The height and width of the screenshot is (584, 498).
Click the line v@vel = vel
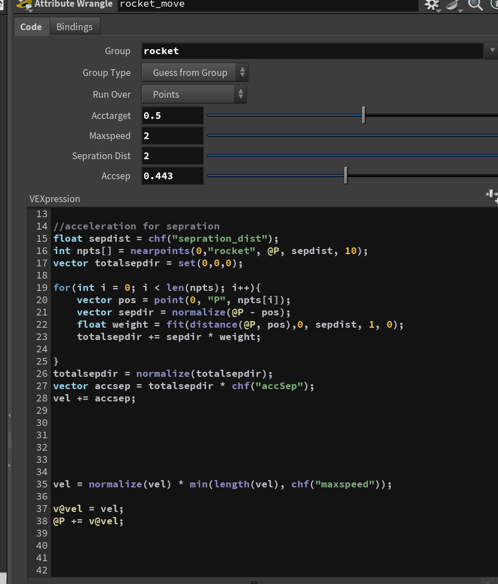point(88,509)
